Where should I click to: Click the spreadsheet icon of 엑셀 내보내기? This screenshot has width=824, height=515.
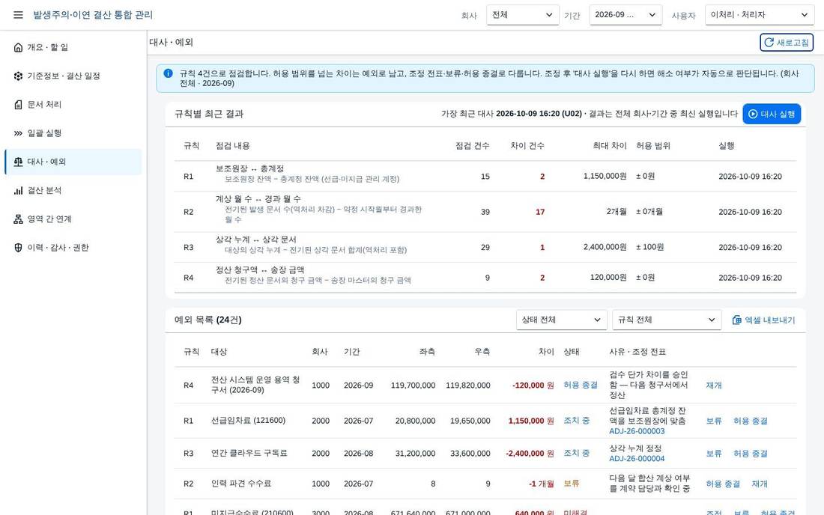tap(737, 320)
